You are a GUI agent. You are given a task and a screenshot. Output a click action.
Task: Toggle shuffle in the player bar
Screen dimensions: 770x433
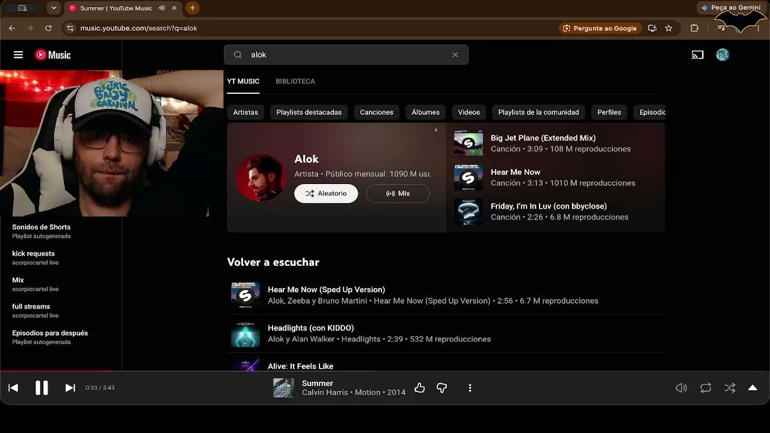(730, 388)
